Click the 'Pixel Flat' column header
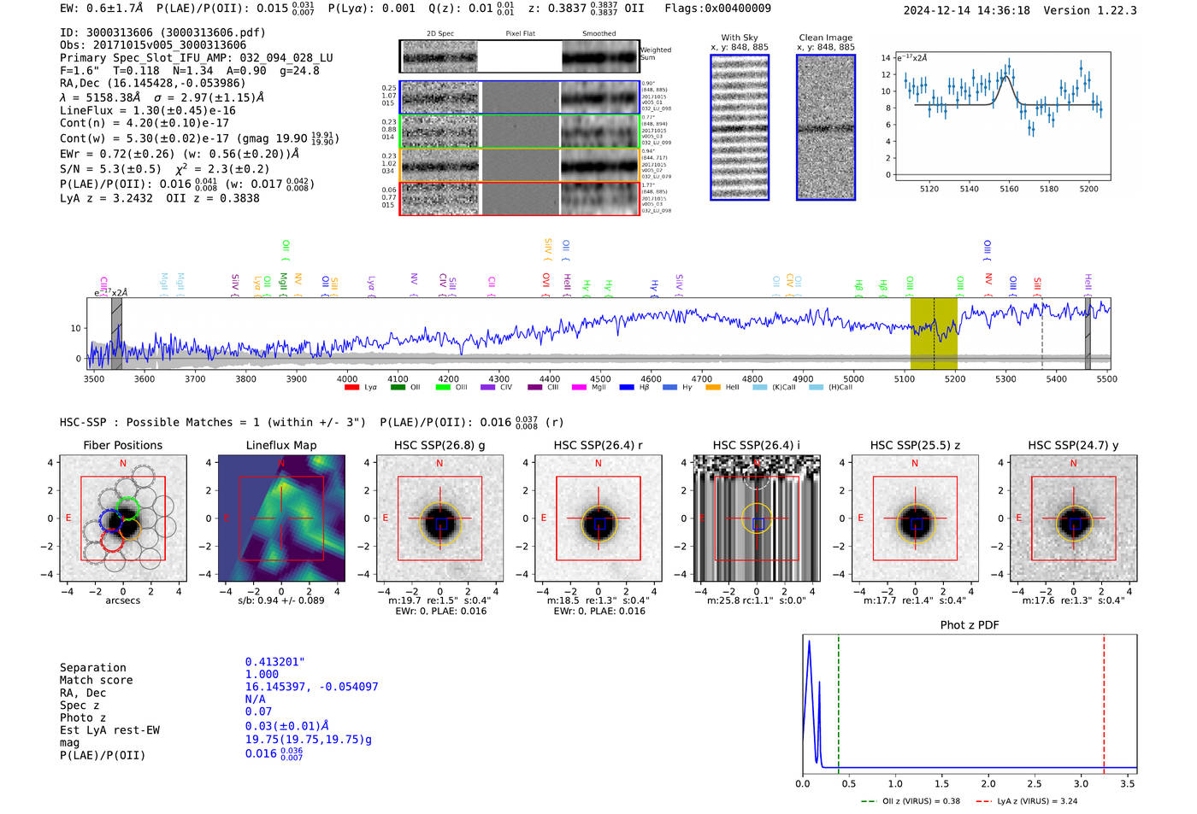 (520, 34)
